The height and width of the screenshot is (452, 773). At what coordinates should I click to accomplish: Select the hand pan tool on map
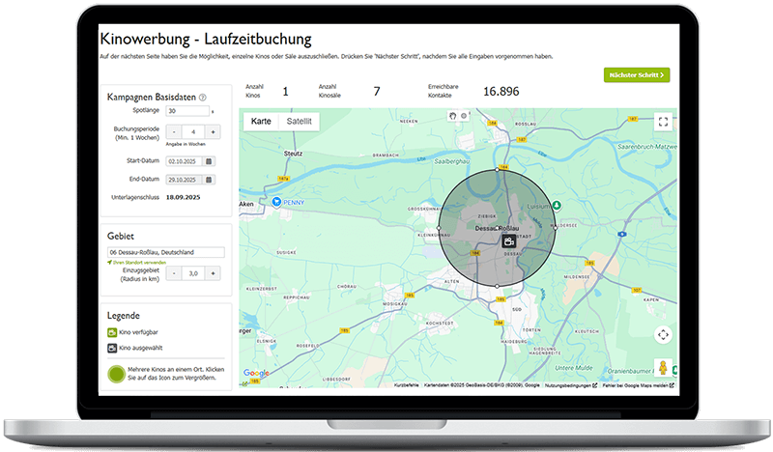[x=452, y=116]
